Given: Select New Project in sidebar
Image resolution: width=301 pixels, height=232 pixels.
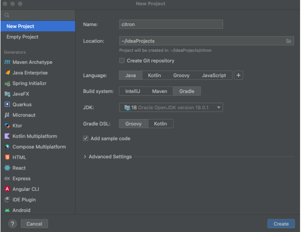Looking at the screenshot, I should click(38, 26).
